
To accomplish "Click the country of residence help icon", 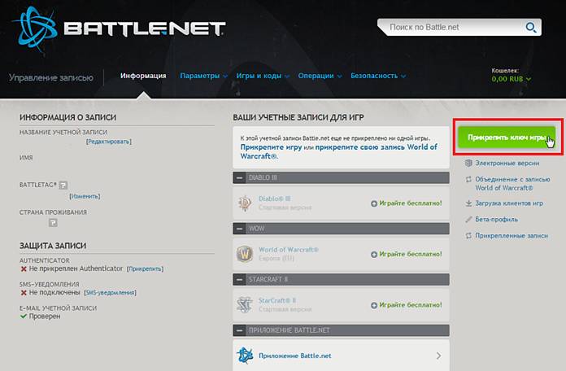I will point(53,223).
